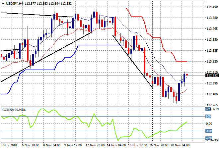The height and width of the screenshot is (149, 219).
Task: Select the near-horizontal black resistance line at top left
Action: (37, 15)
